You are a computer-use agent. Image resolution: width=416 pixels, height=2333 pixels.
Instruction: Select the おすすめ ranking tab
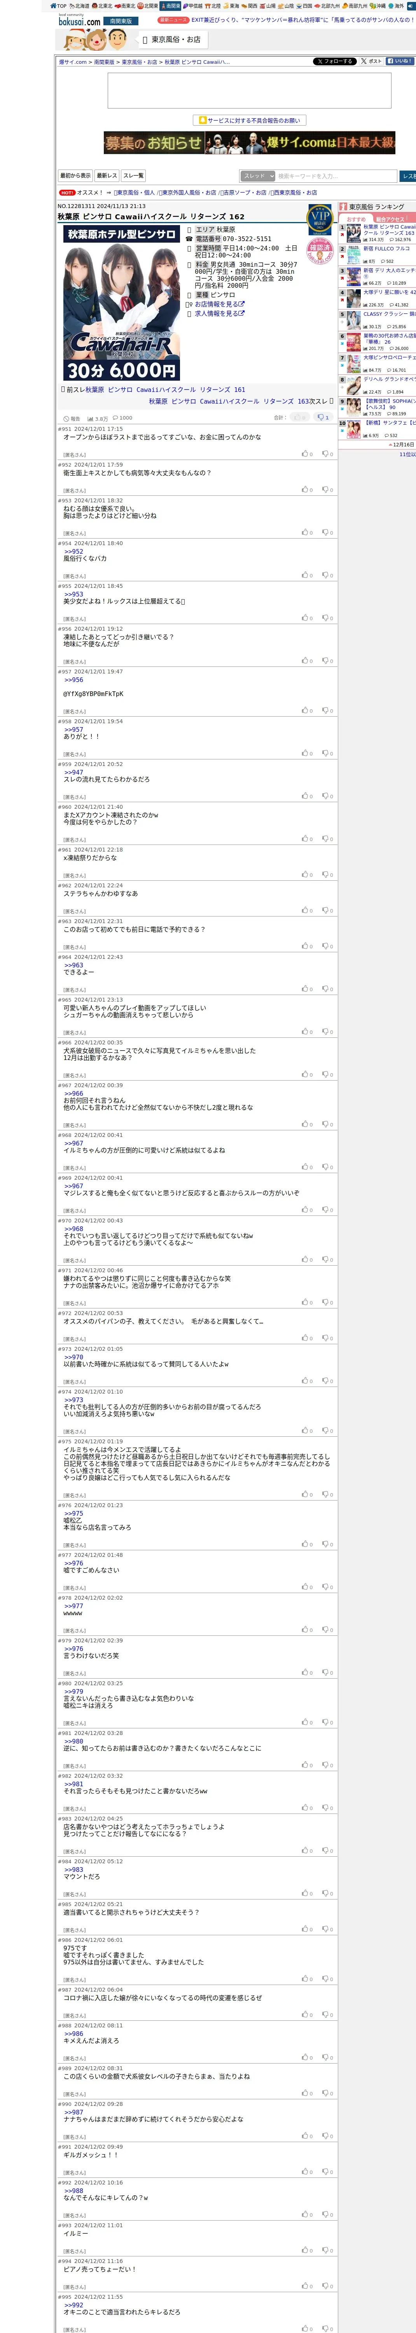pyautogui.click(x=356, y=219)
